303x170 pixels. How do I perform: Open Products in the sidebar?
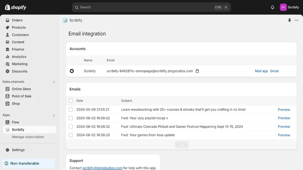click(19, 27)
